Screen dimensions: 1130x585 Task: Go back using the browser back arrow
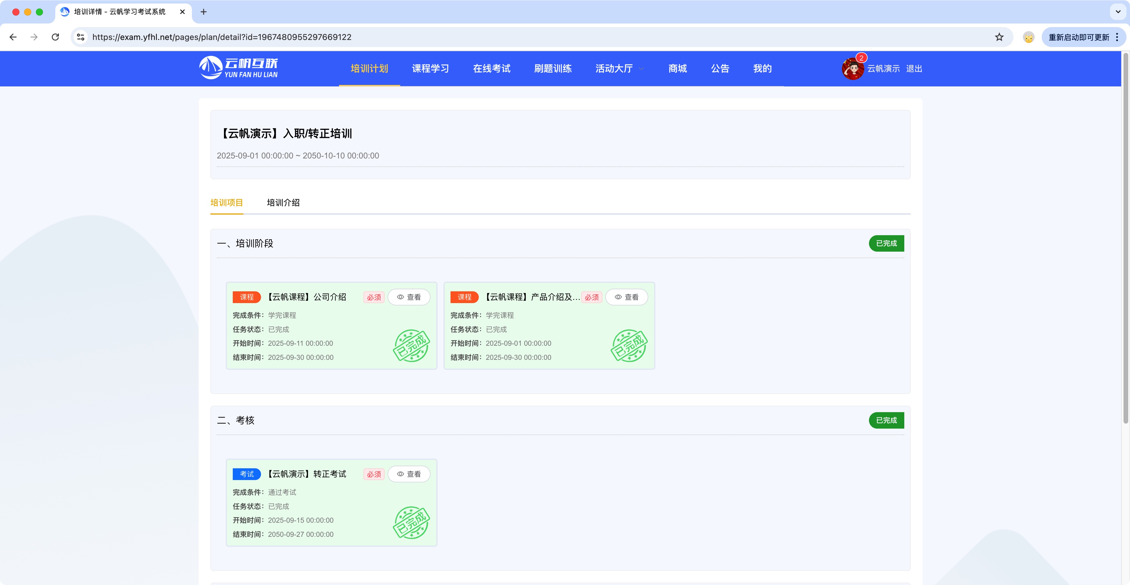click(x=13, y=37)
